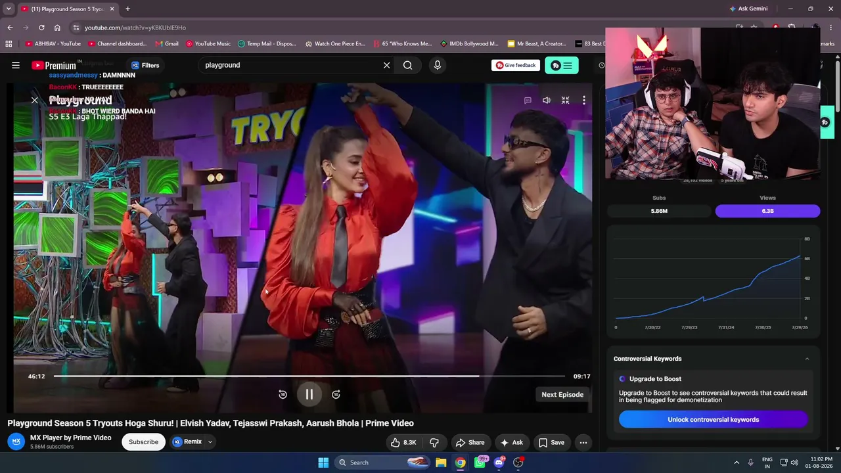Mute the video using the speaker icon
Screen dimensions: 841x473
546,101
